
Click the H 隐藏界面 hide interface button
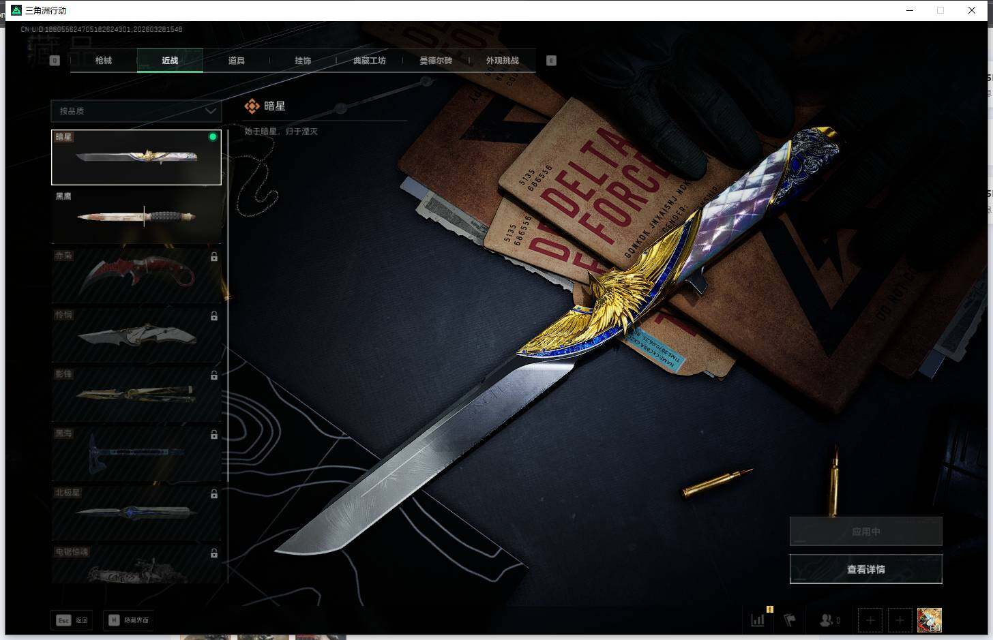[x=129, y=620]
